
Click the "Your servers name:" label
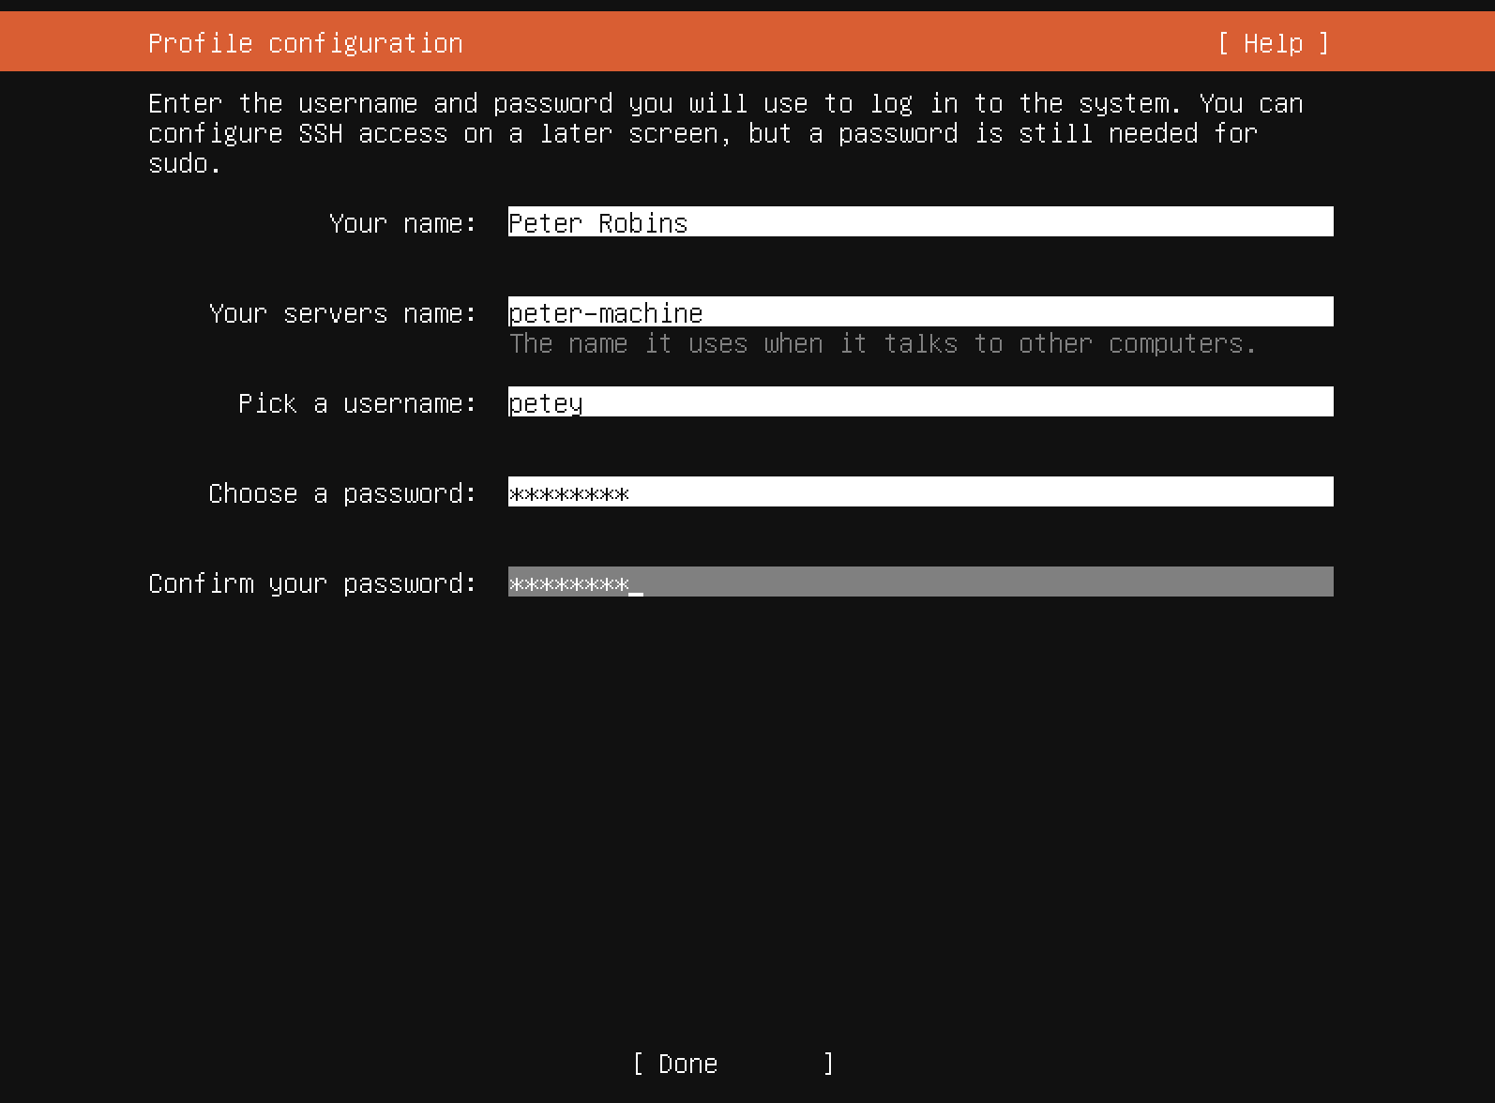tap(342, 313)
